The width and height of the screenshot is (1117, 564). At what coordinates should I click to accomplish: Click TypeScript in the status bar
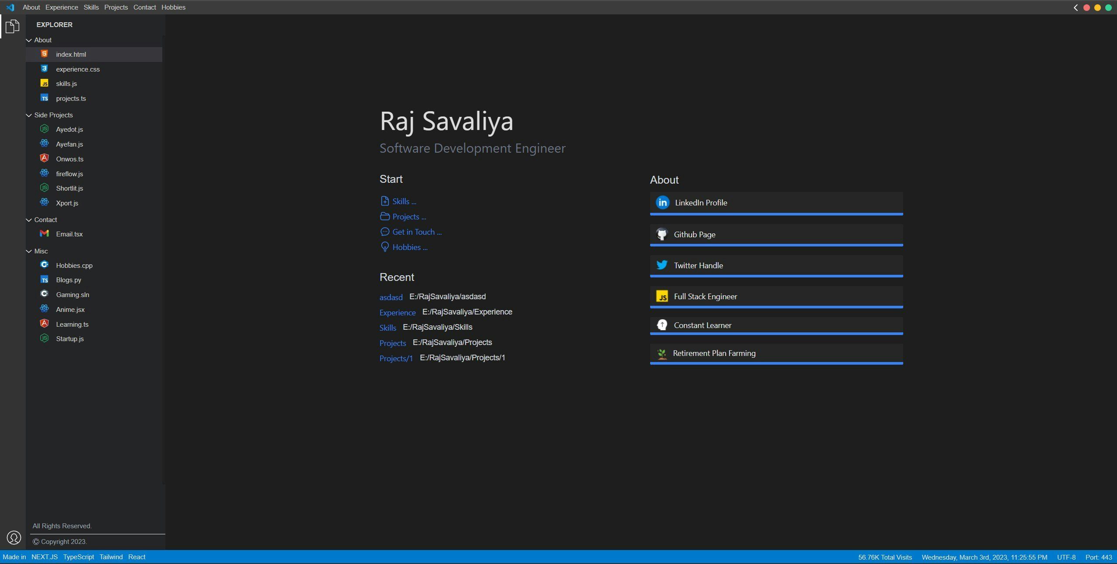click(x=79, y=557)
